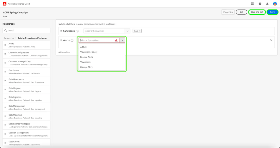This screenshot has height=148, width=280.
Task: Choose Manage Alerts option
Action: coord(102,67)
